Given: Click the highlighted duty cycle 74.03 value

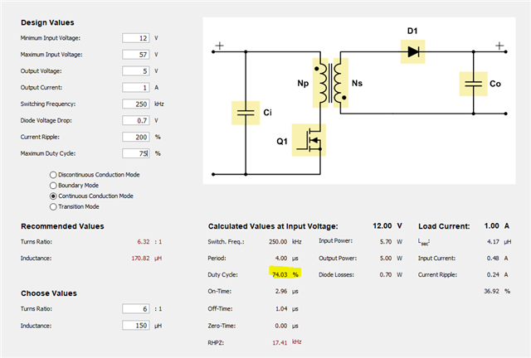Looking at the screenshot, I should point(280,274).
